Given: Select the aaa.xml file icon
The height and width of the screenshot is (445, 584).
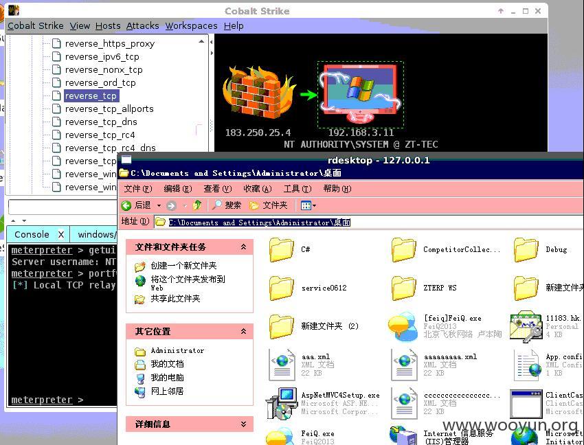Looking at the screenshot, I should (282, 365).
